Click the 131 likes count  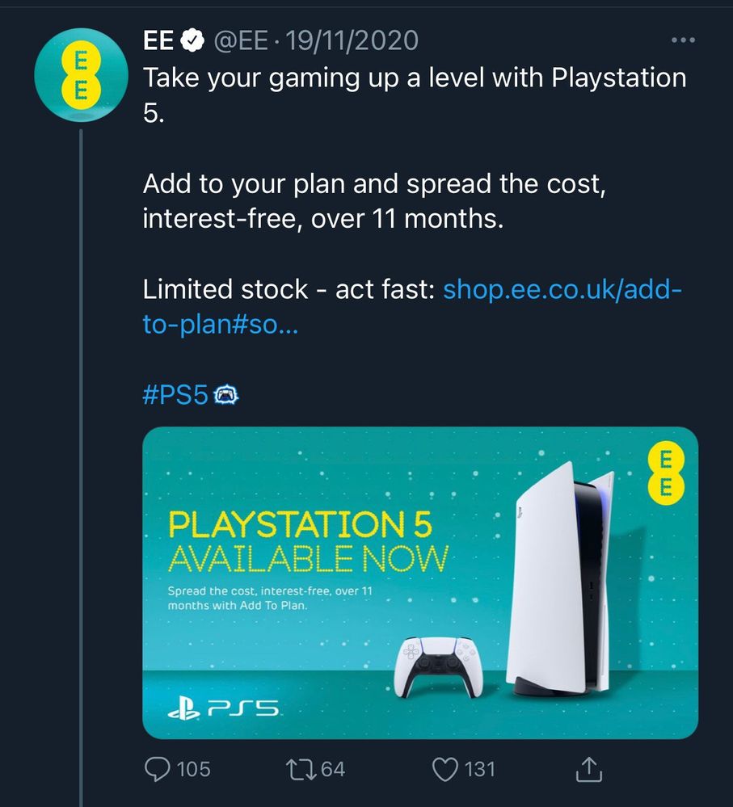click(480, 769)
